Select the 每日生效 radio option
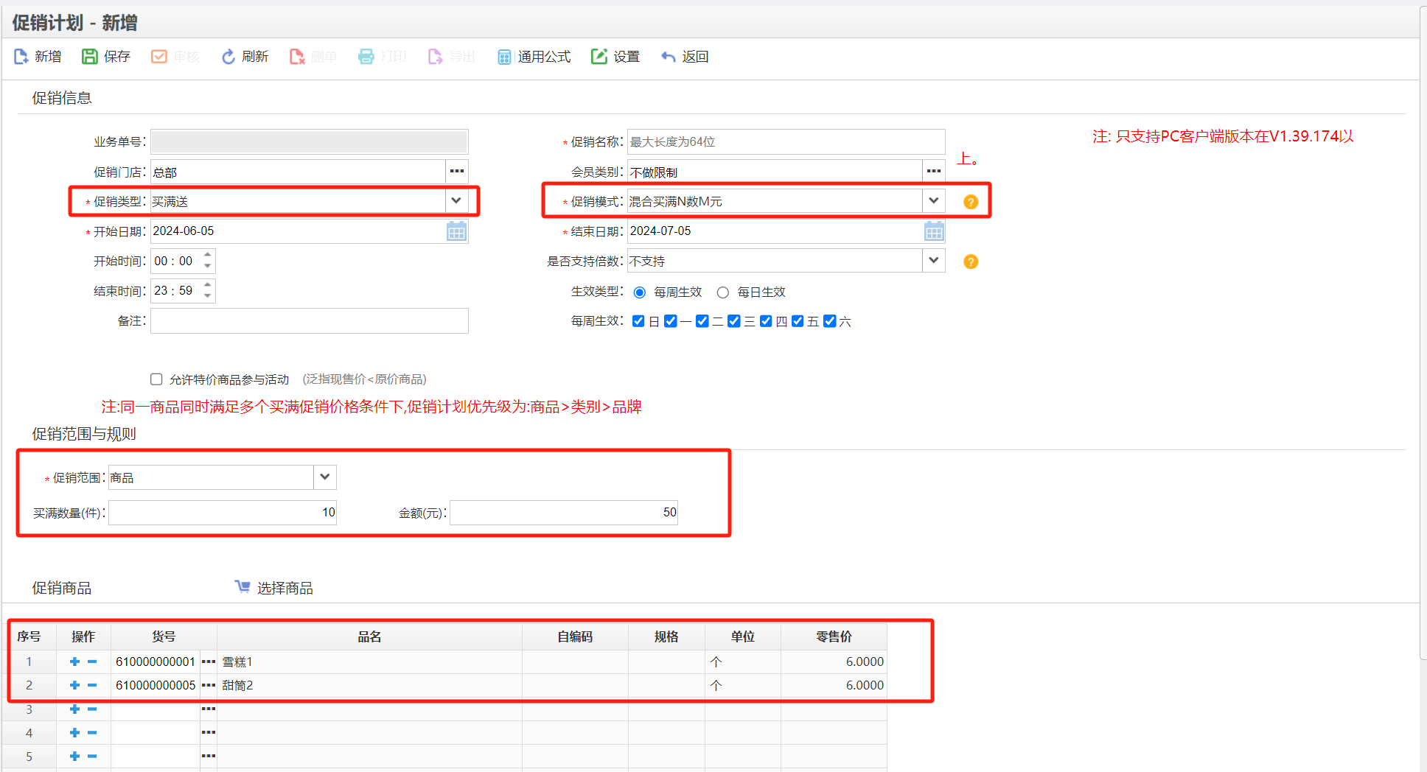Viewport: 1427px width, 772px height. (x=723, y=292)
